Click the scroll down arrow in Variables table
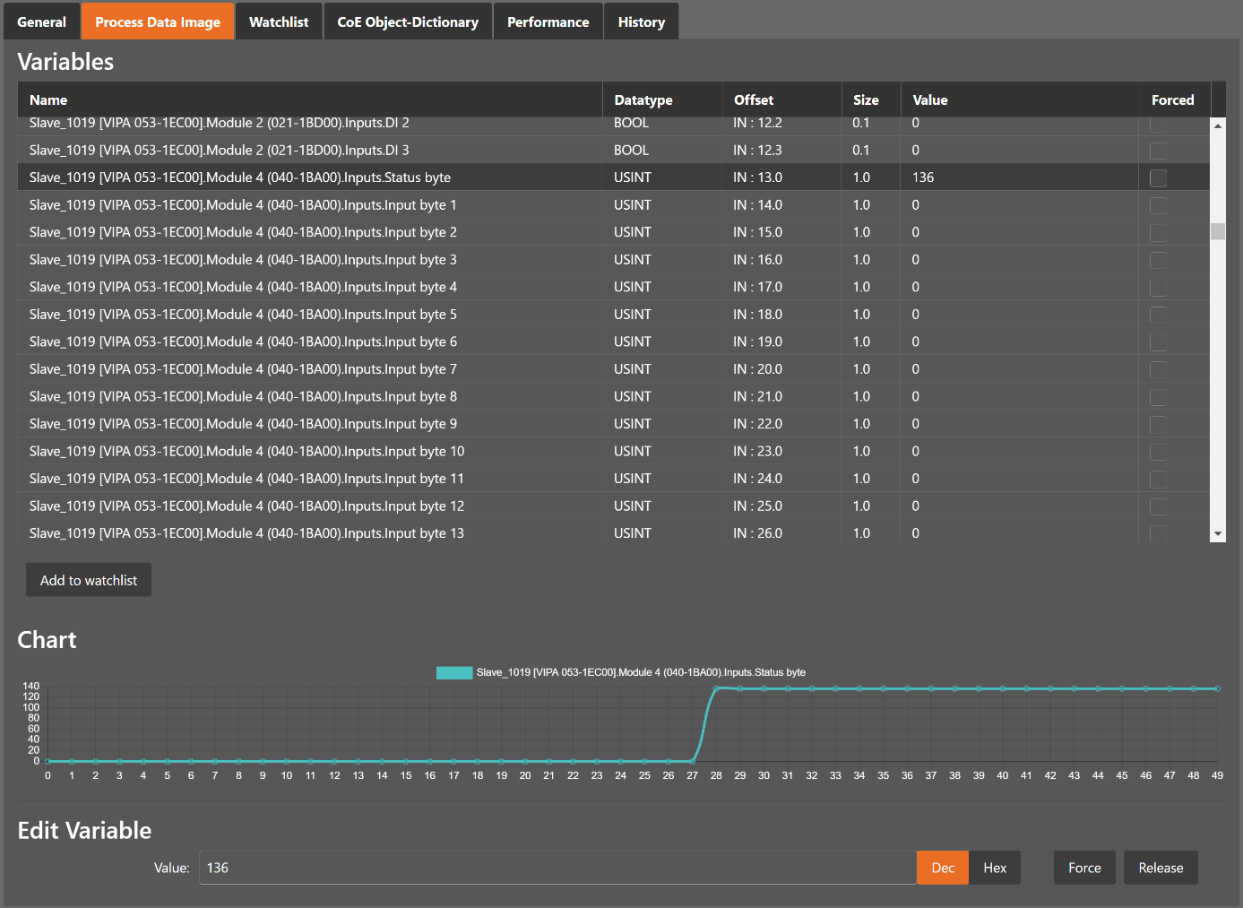The image size is (1243, 908). (x=1217, y=534)
